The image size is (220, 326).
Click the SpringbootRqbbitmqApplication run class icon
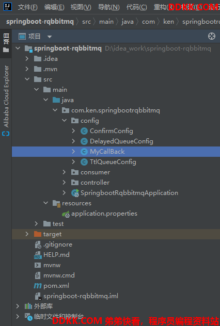point(75,193)
